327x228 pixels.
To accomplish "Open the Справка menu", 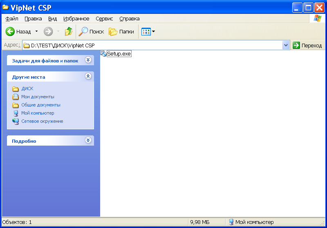I will click(x=130, y=19).
